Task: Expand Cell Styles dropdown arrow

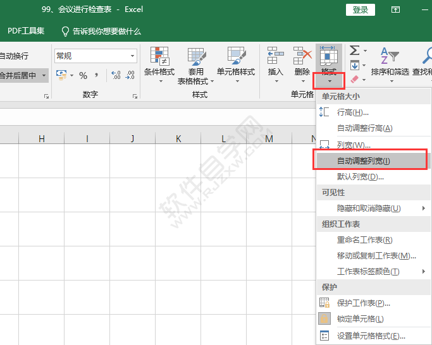Action: point(237,82)
